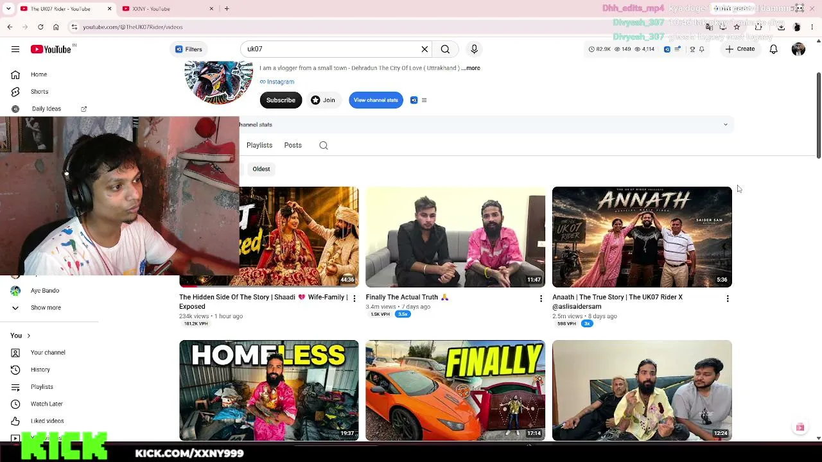The image size is (822, 462).
Task: Expand the channel stats panel chevron
Action: click(x=726, y=124)
